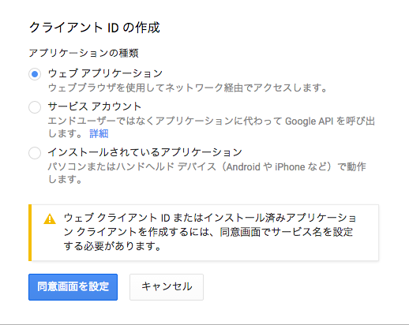Click the クライアント ID の作成 heading

coord(95,28)
